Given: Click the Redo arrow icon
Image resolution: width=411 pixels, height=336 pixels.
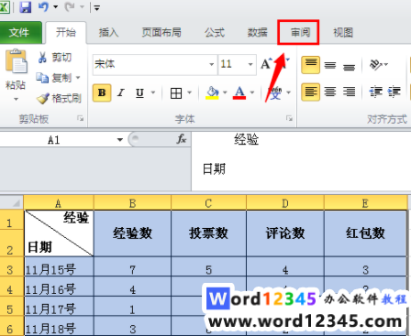Looking at the screenshot, I should pyautogui.click(x=70, y=6).
